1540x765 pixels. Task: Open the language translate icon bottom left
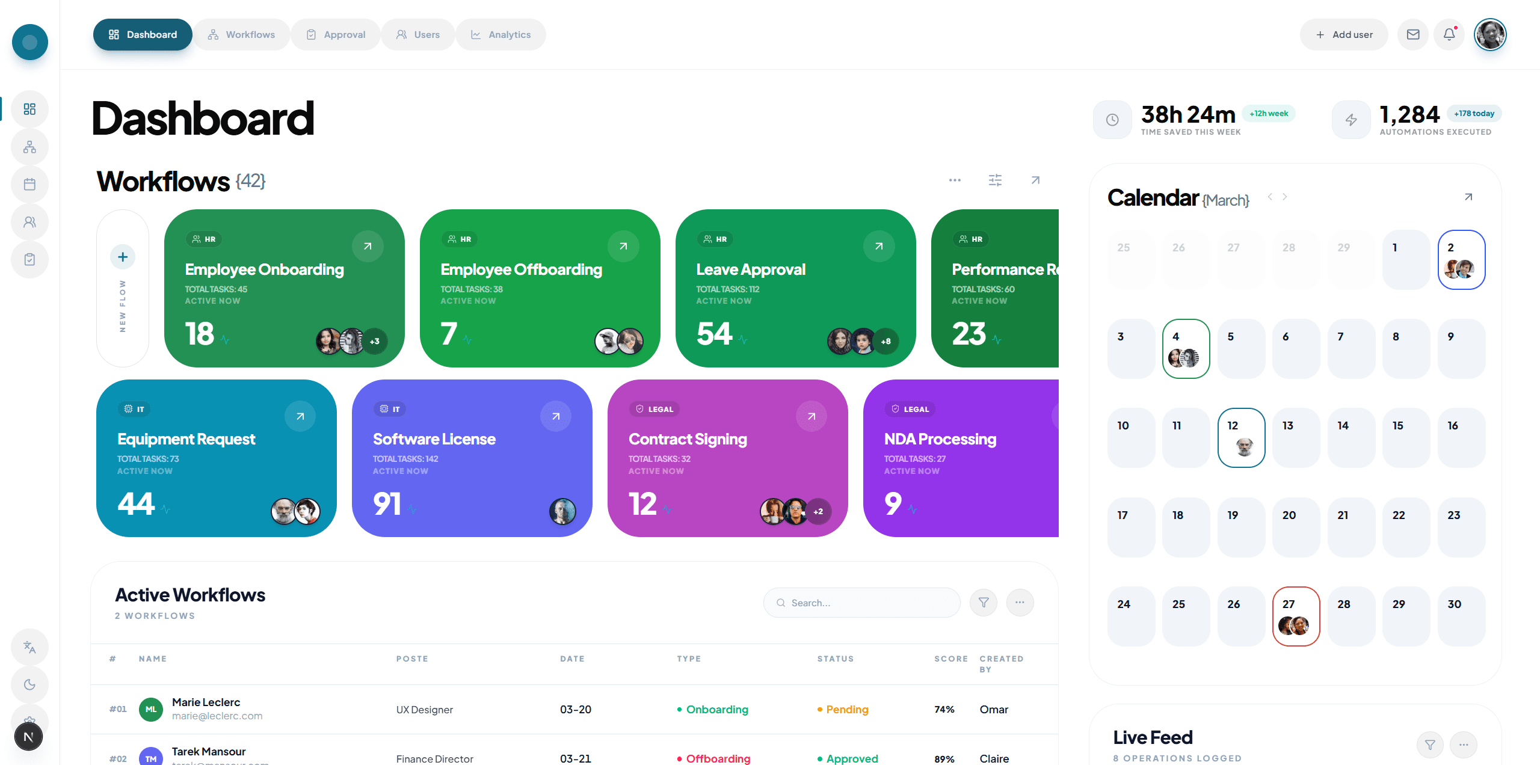(29, 647)
